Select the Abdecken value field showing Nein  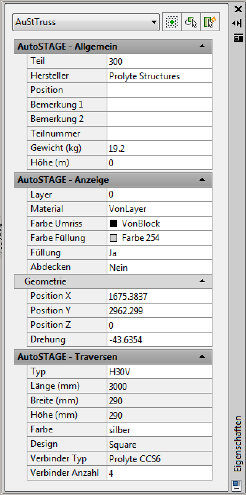(x=159, y=267)
